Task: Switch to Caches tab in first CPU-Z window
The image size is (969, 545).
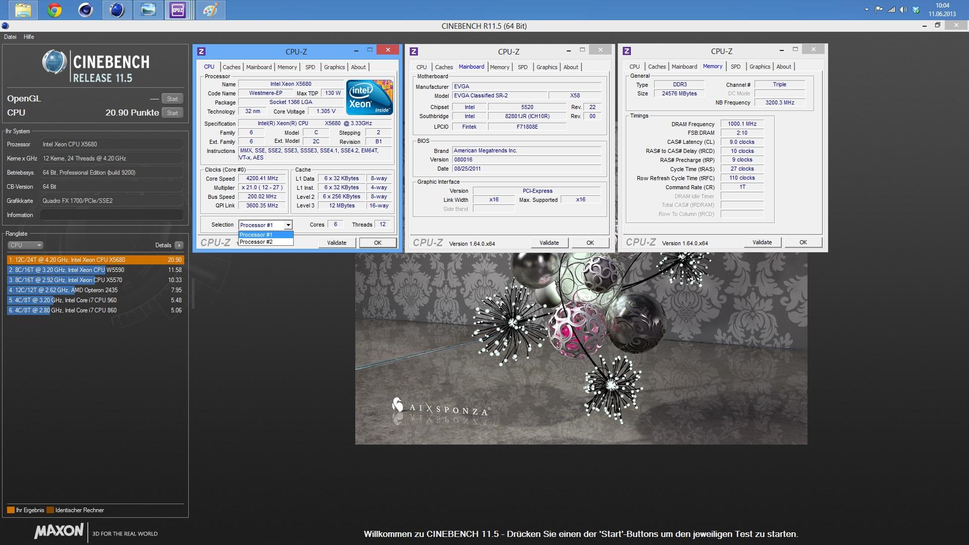Action: (231, 67)
